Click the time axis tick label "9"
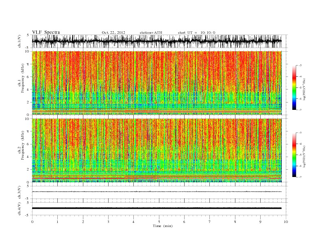The image size is (322, 249). tap(260, 222)
